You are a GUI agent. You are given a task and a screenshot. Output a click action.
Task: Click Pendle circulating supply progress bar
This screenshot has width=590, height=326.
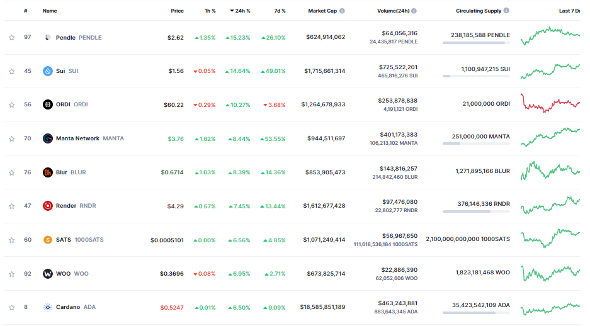476,43
